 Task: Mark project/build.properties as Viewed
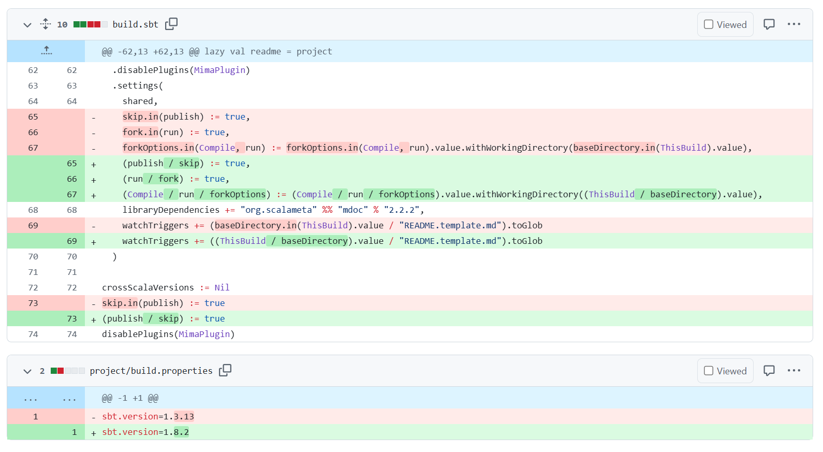[725, 371]
